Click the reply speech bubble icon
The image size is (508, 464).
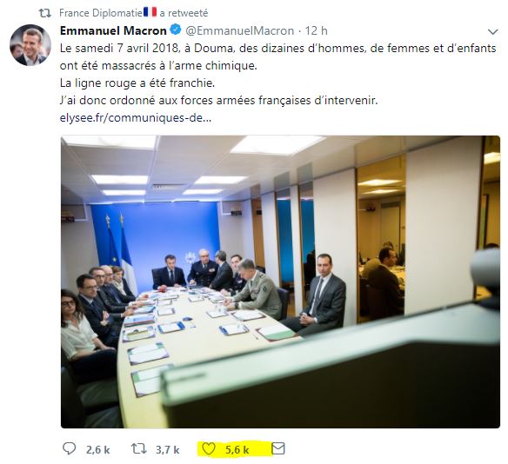click(x=69, y=448)
